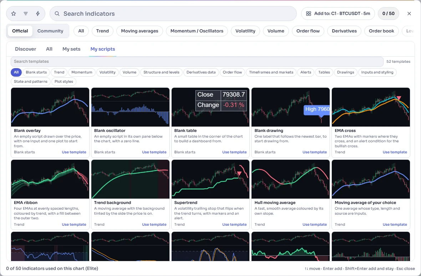Filter templates by Drawings
The width and height of the screenshot is (421, 276).
[x=346, y=72]
